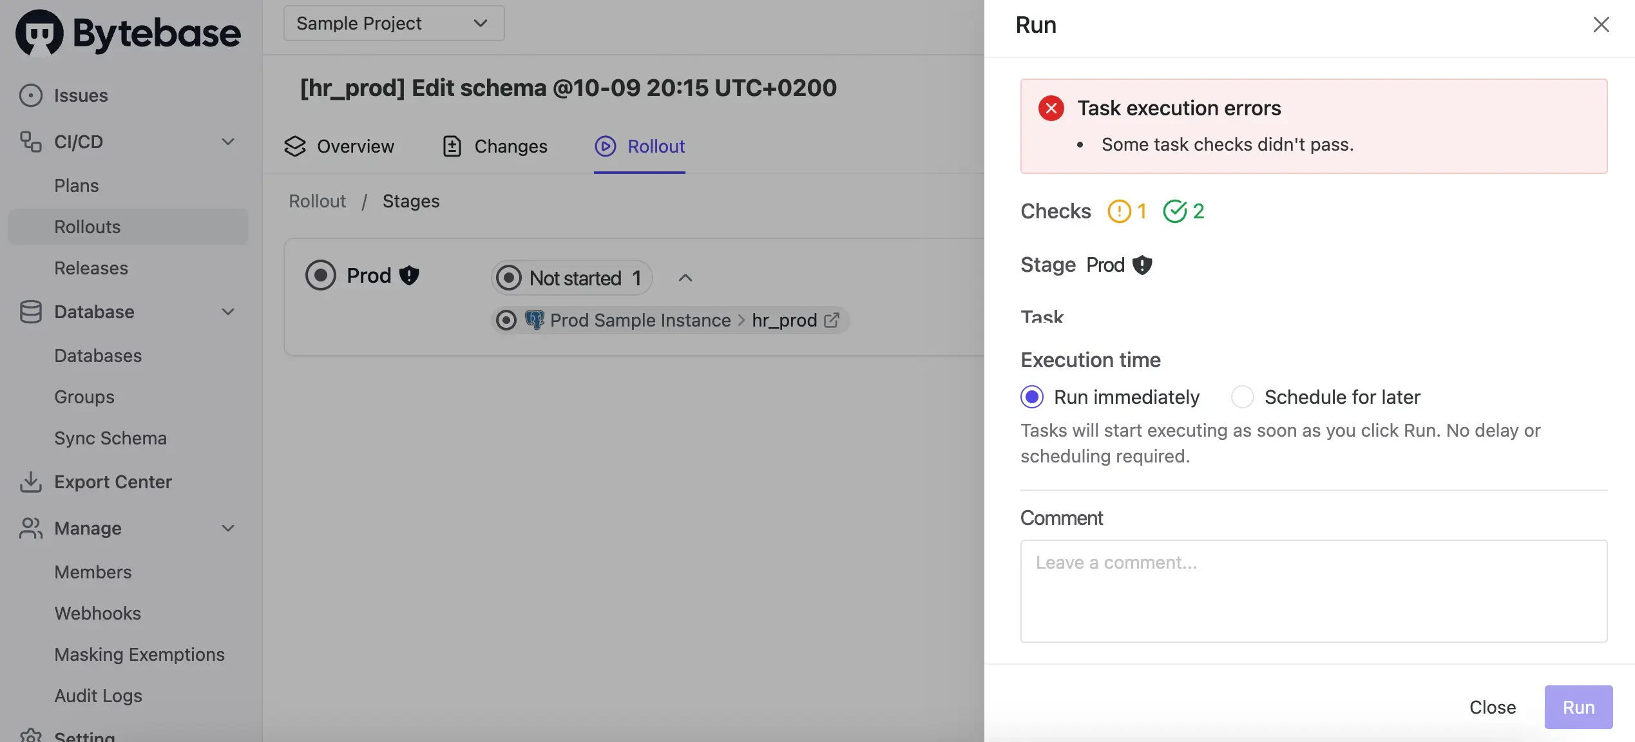Click the Close button in Run panel
The width and height of the screenshot is (1635, 742).
click(1492, 707)
